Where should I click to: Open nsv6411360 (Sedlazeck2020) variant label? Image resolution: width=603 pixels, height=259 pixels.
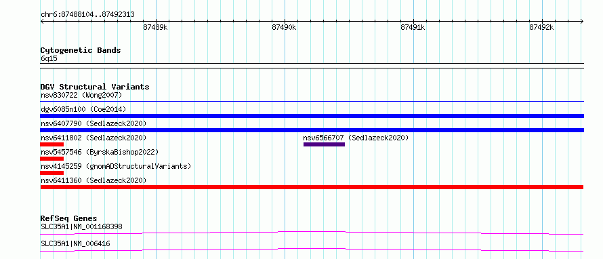[93, 180]
